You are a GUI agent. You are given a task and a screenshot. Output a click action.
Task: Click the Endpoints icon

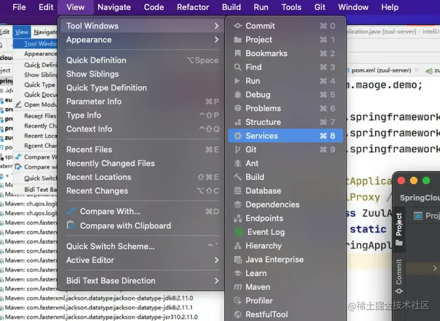237,218
